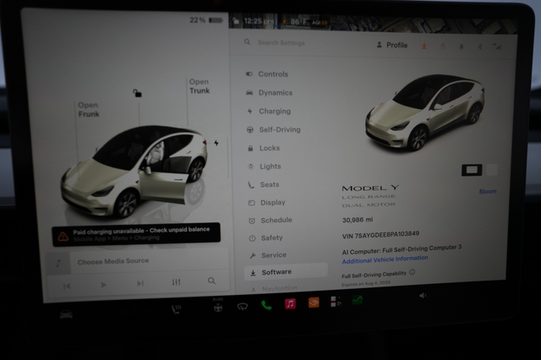The height and width of the screenshot is (360, 541).
Task: Open the Schedule settings section
Action: tap(270, 221)
